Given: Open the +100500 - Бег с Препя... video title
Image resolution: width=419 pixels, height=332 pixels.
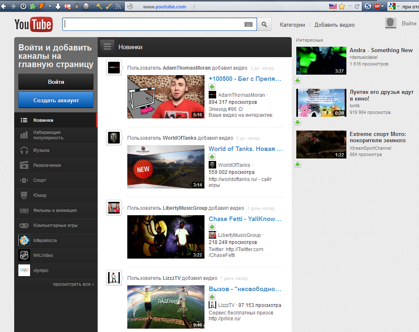Looking at the screenshot, I should (245, 79).
